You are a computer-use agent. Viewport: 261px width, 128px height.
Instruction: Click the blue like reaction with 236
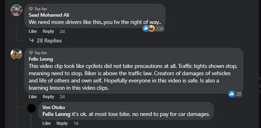(146, 28)
